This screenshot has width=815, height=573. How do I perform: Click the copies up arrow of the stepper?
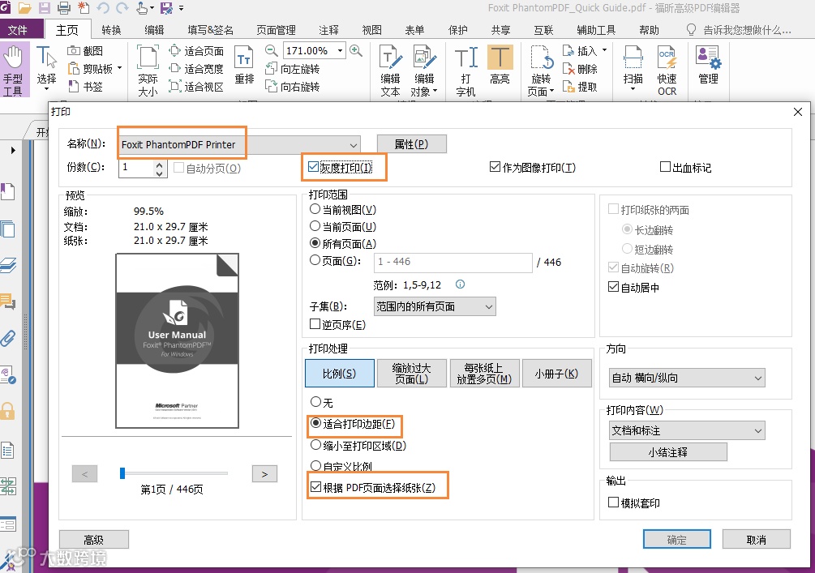(x=159, y=165)
